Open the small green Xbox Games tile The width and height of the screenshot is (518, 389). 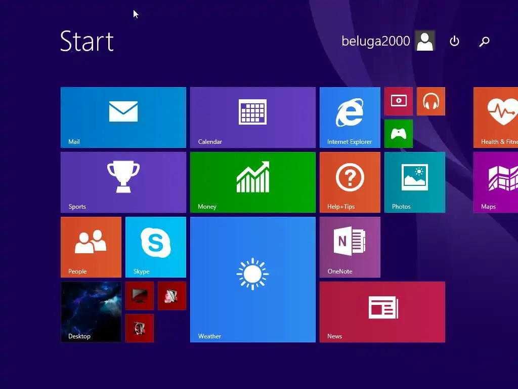399,134
